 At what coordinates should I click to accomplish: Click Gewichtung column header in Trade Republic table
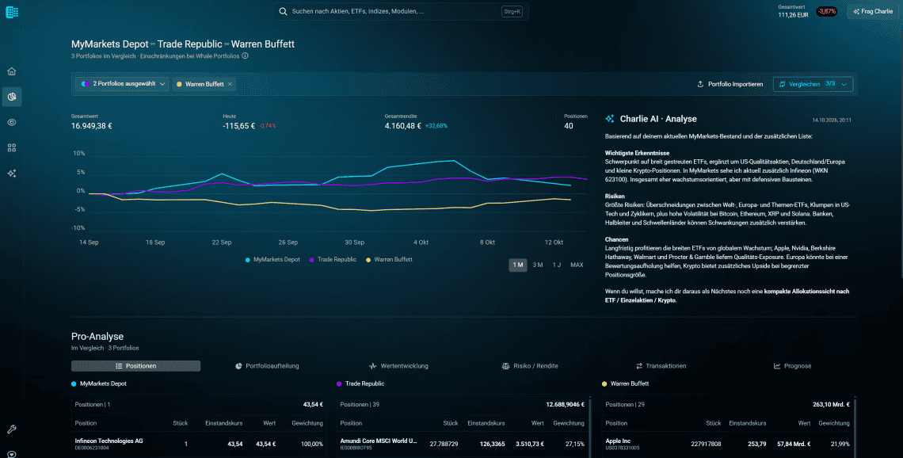pyautogui.click(x=569, y=423)
